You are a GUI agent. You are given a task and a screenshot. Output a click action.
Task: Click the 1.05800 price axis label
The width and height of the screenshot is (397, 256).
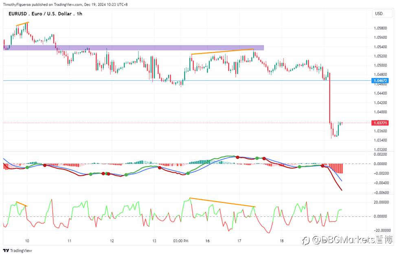click(x=380, y=28)
